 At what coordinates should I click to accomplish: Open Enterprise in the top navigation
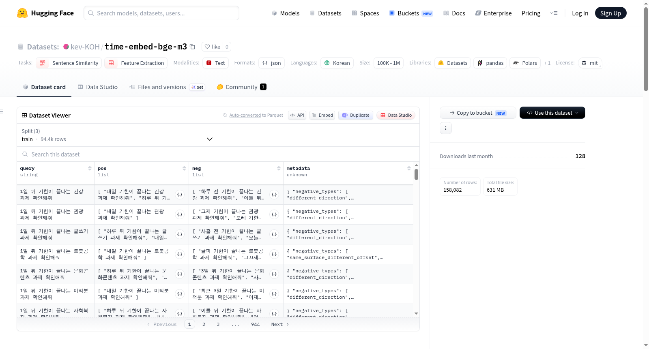[493, 13]
